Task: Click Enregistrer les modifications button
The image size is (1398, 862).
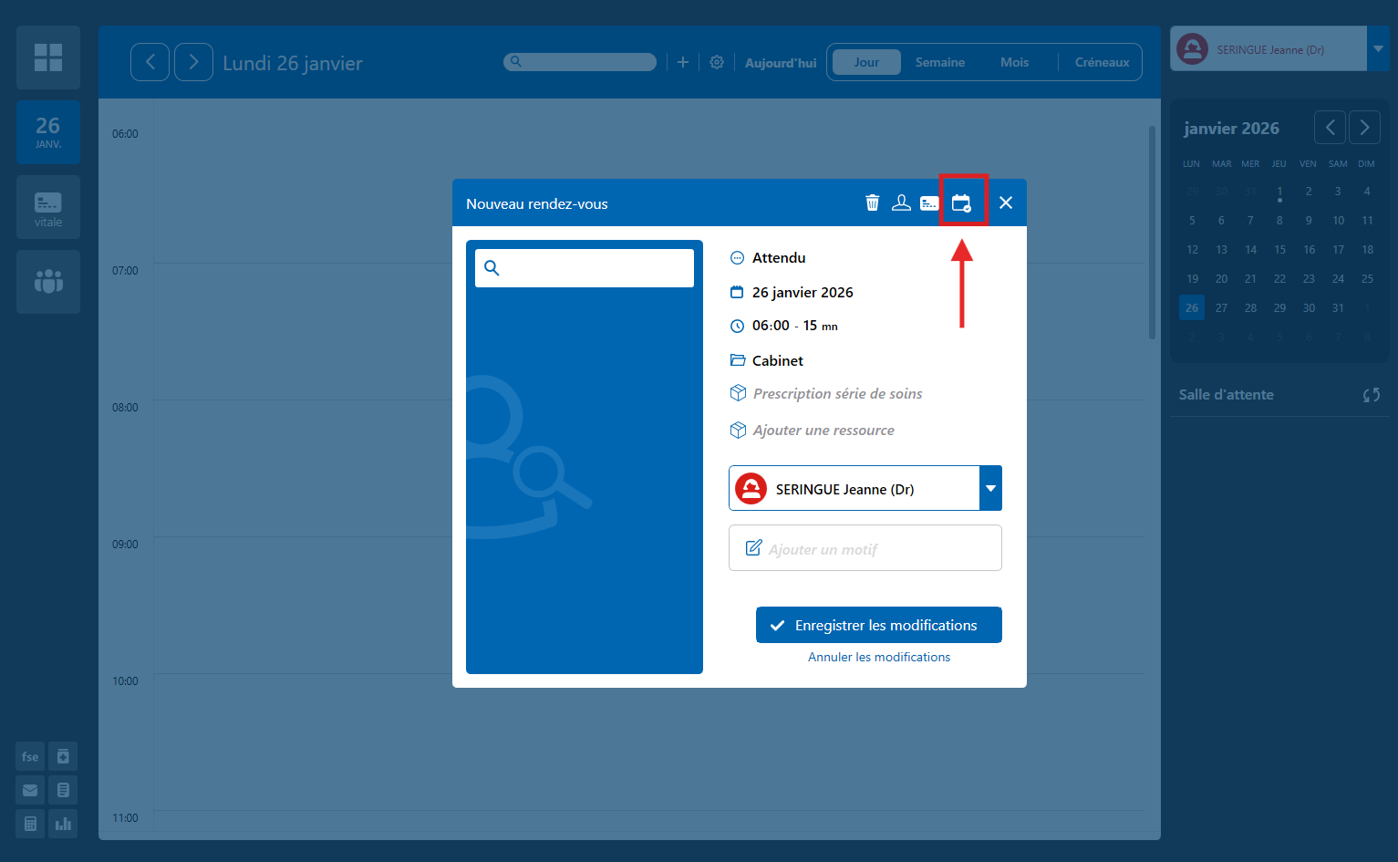Action: (x=878, y=625)
